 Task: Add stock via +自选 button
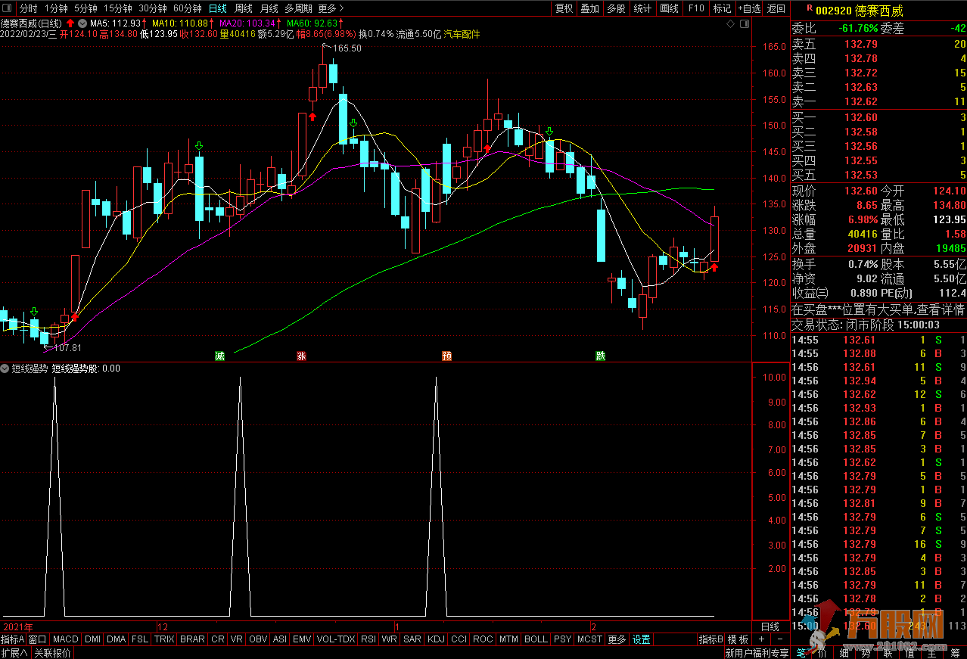pyautogui.click(x=748, y=8)
